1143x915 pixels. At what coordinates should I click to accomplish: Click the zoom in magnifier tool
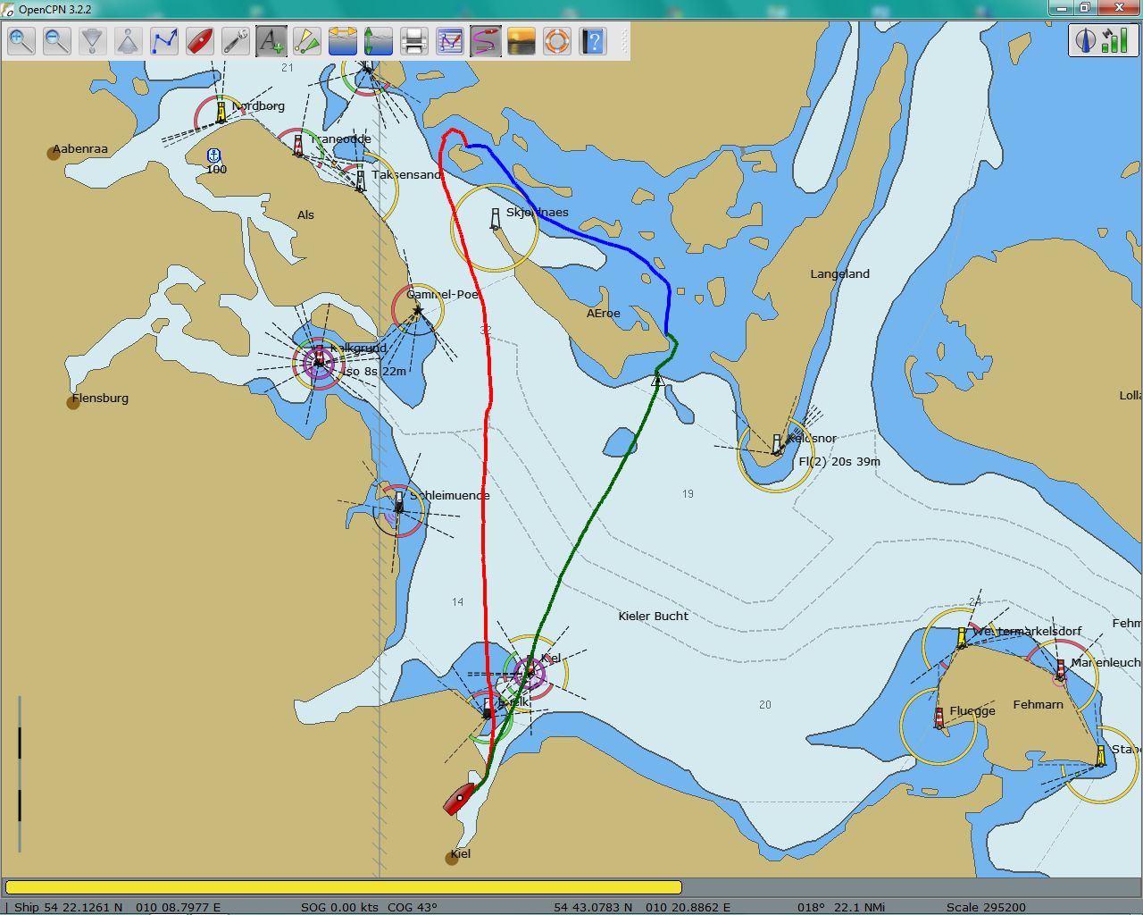(x=21, y=41)
